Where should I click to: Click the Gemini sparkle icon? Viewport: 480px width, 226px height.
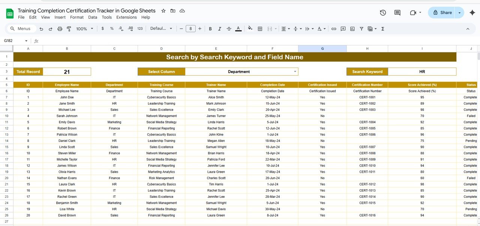pos(472,13)
